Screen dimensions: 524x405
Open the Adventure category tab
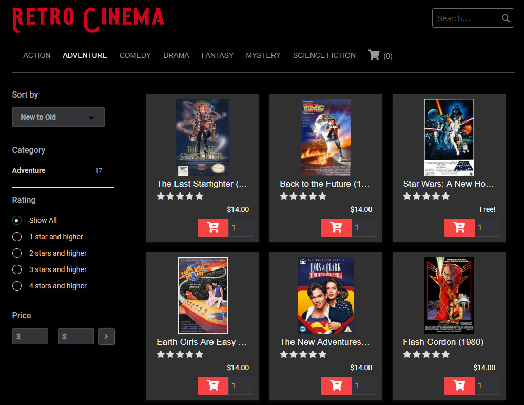tap(85, 55)
